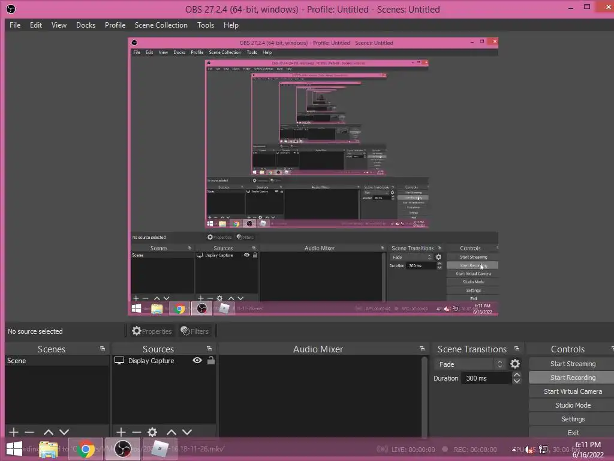This screenshot has width=614, height=461.
Task: Decrease the transition Duration with the down arrow
Action: point(517,381)
